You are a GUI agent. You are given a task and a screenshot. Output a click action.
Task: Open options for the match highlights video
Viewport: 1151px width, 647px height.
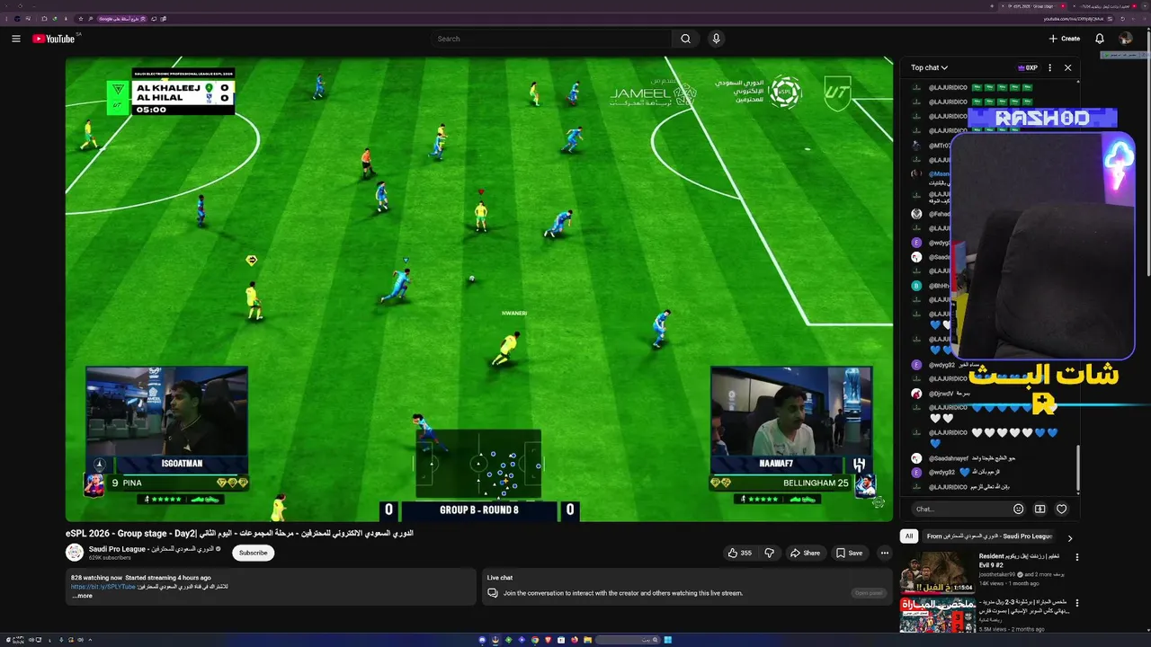pyautogui.click(x=1077, y=603)
